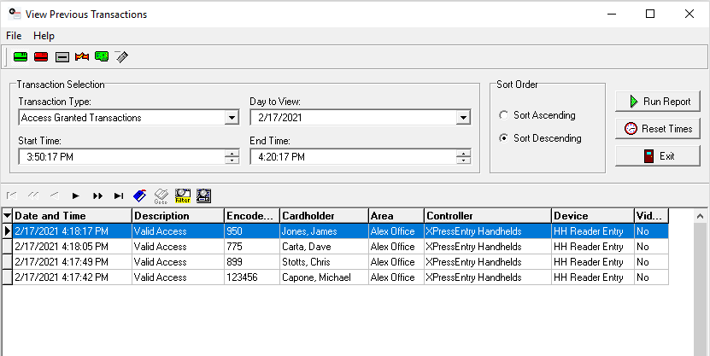Screen dimensions: 710x356
Task: Click the Run Report button
Action: click(x=658, y=101)
